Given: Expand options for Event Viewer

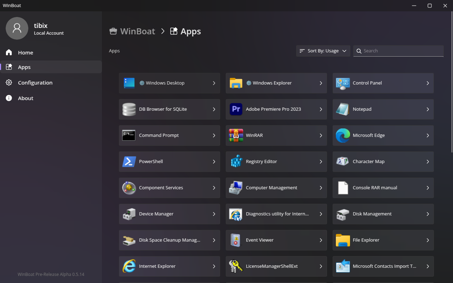Looking at the screenshot, I should pyautogui.click(x=321, y=240).
